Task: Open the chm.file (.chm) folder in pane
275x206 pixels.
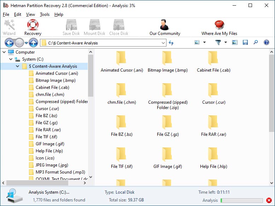Action: pyautogui.click(x=121, y=90)
